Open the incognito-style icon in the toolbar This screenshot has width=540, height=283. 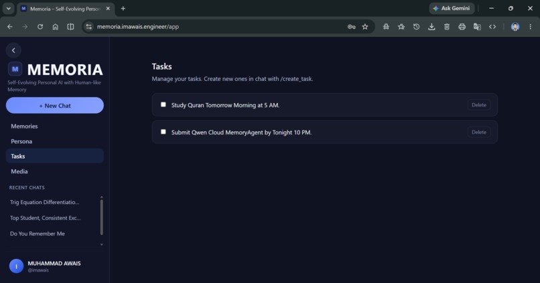click(386, 27)
